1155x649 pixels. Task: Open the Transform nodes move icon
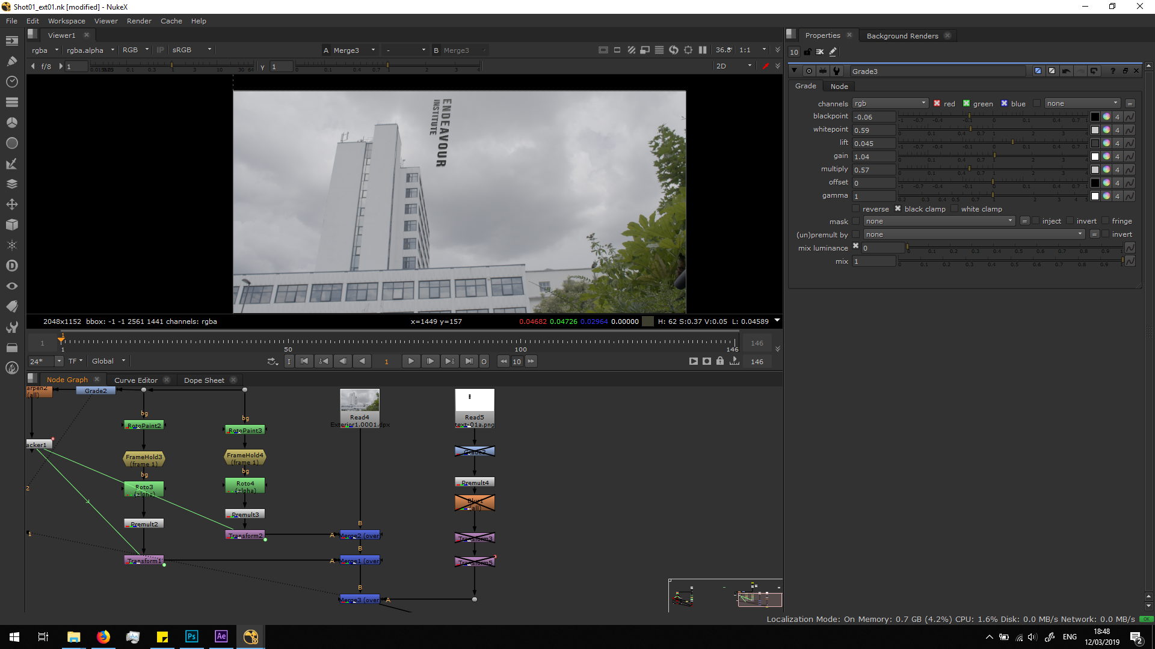click(x=11, y=204)
